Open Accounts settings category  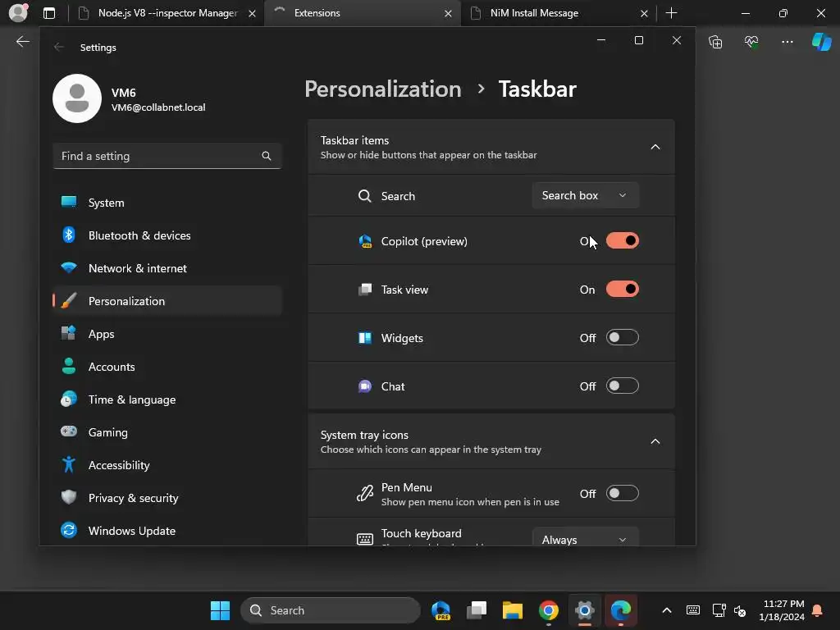(167, 367)
